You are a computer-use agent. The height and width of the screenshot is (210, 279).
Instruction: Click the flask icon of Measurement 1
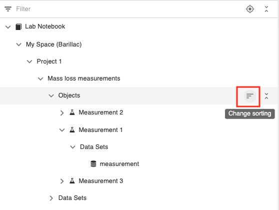(72, 129)
